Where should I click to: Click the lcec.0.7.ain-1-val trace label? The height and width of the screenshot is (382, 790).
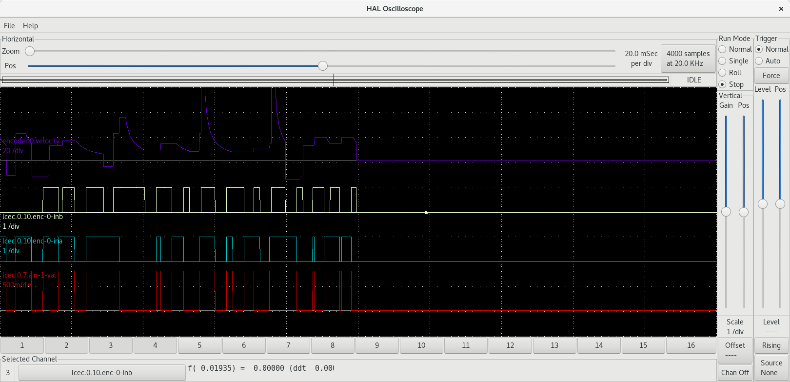(29, 275)
